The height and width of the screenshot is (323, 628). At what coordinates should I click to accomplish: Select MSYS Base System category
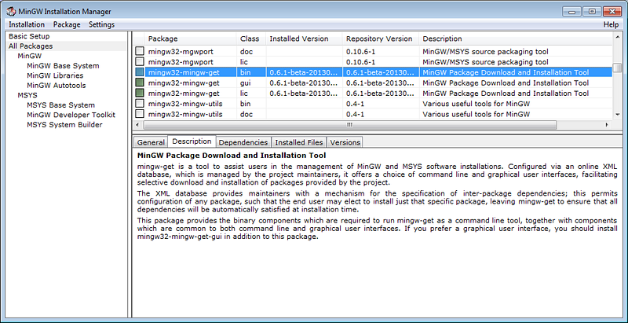pos(61,105)
